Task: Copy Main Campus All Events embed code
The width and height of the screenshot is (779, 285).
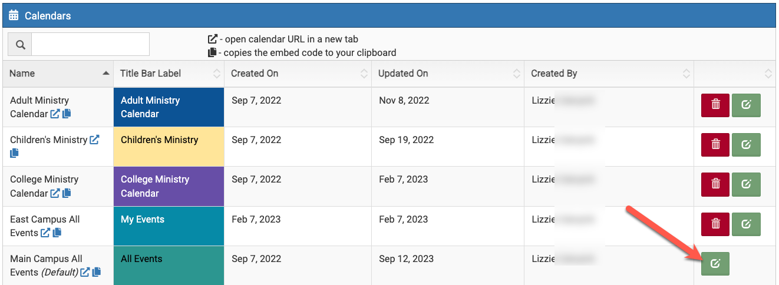Action: point(97,272)
